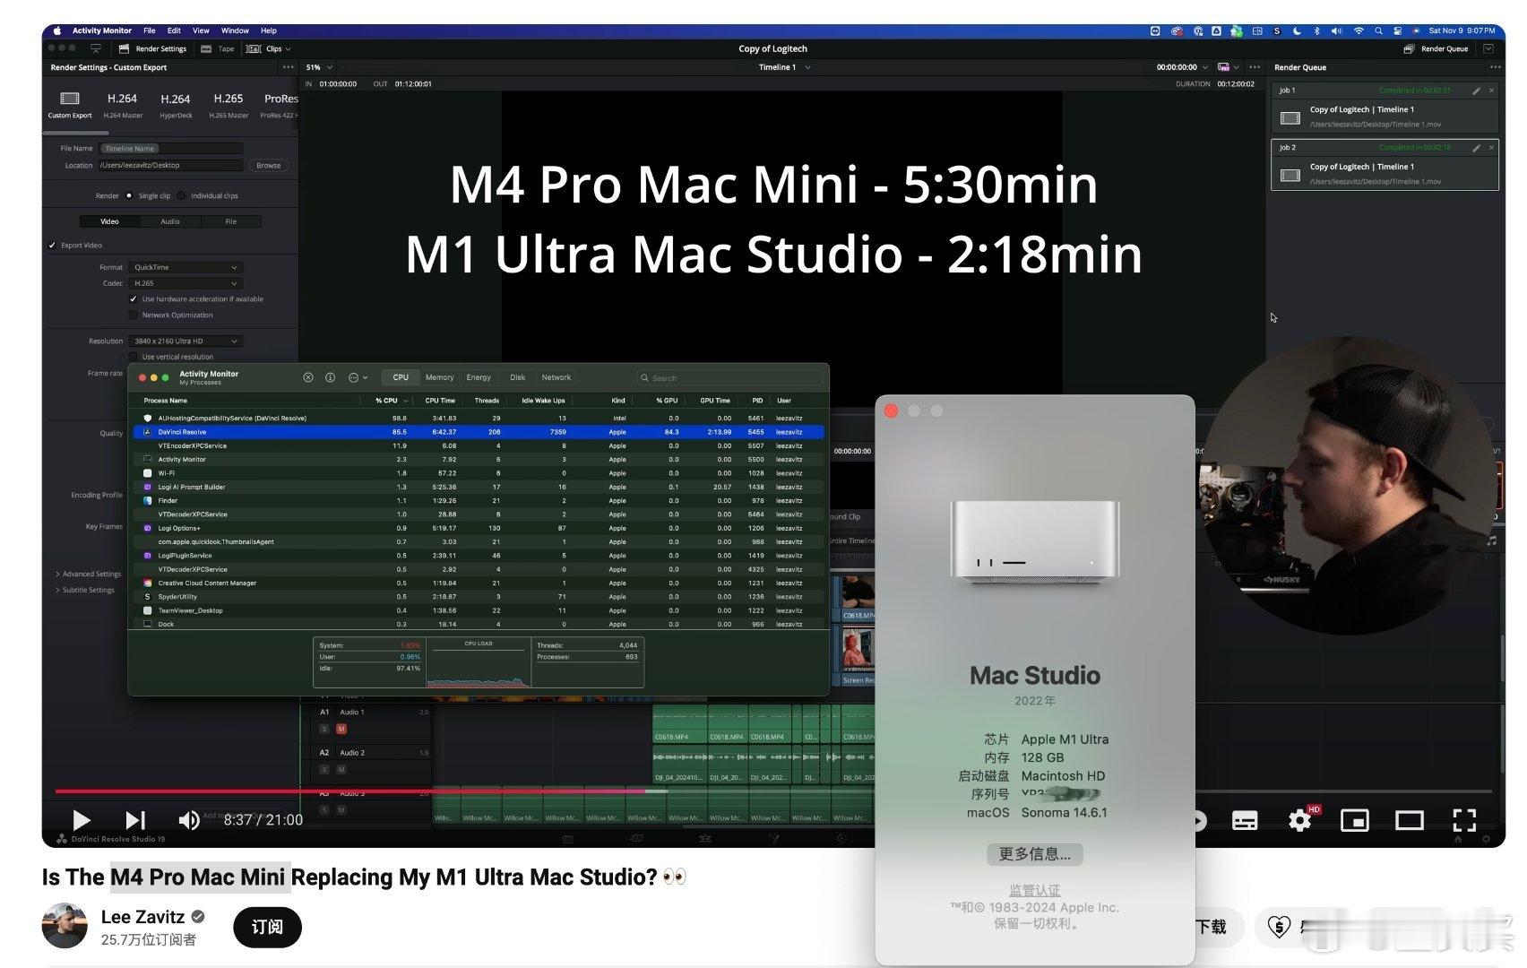Edit Job 1 with pencil icon
The width and height of the screenshot is (1527, 968).
tap(1476, 91)
